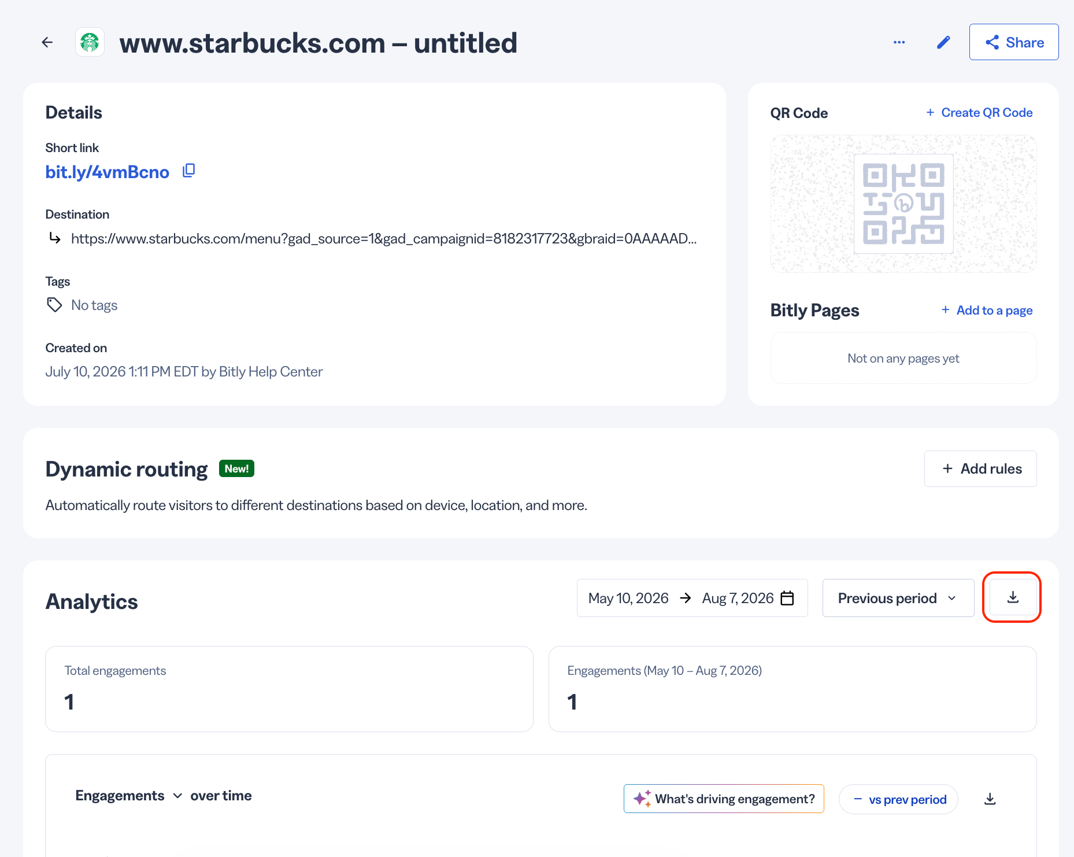Download the engagements over time chart

pyautogui.click(x=990, y=799)
